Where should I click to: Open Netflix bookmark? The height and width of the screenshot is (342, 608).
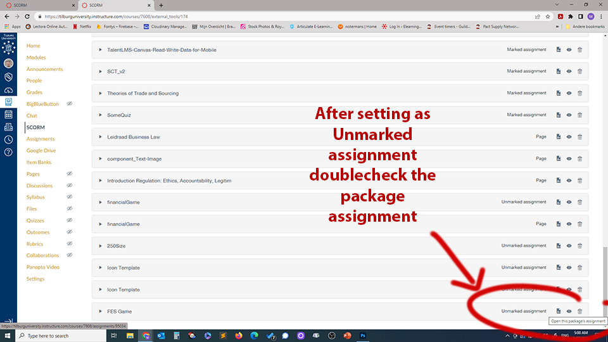[x=82, y=27]
